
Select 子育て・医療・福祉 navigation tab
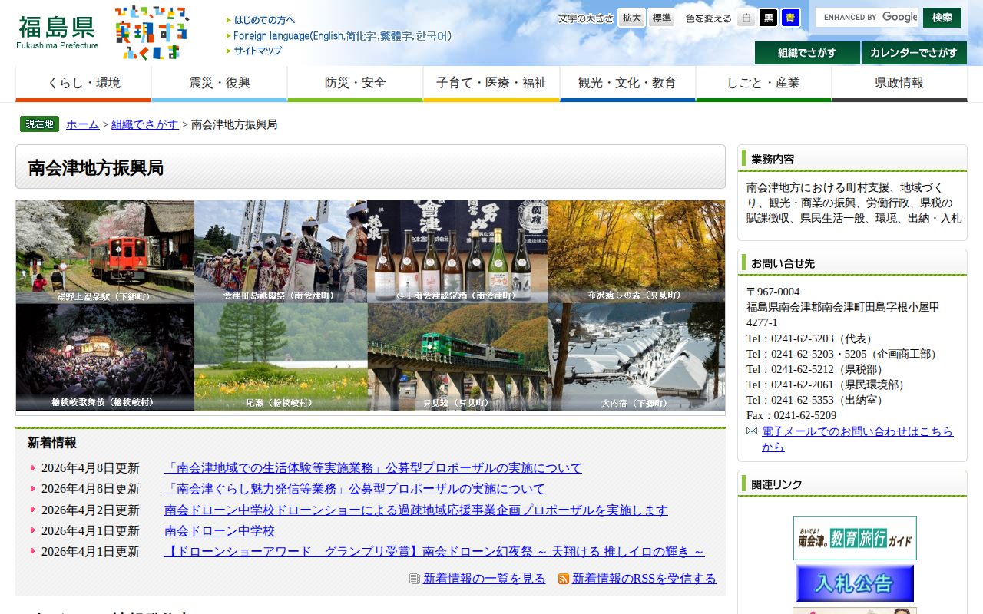tap(491, 84)
